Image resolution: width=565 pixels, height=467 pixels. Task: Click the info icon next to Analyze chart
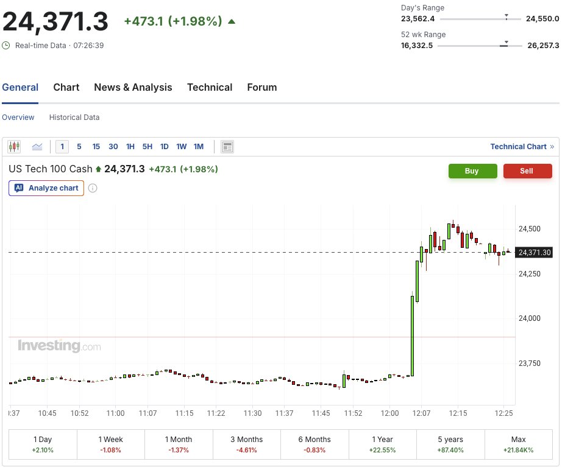[93, 188]
